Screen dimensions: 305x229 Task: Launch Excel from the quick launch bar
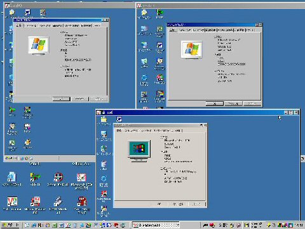[54, 225]
